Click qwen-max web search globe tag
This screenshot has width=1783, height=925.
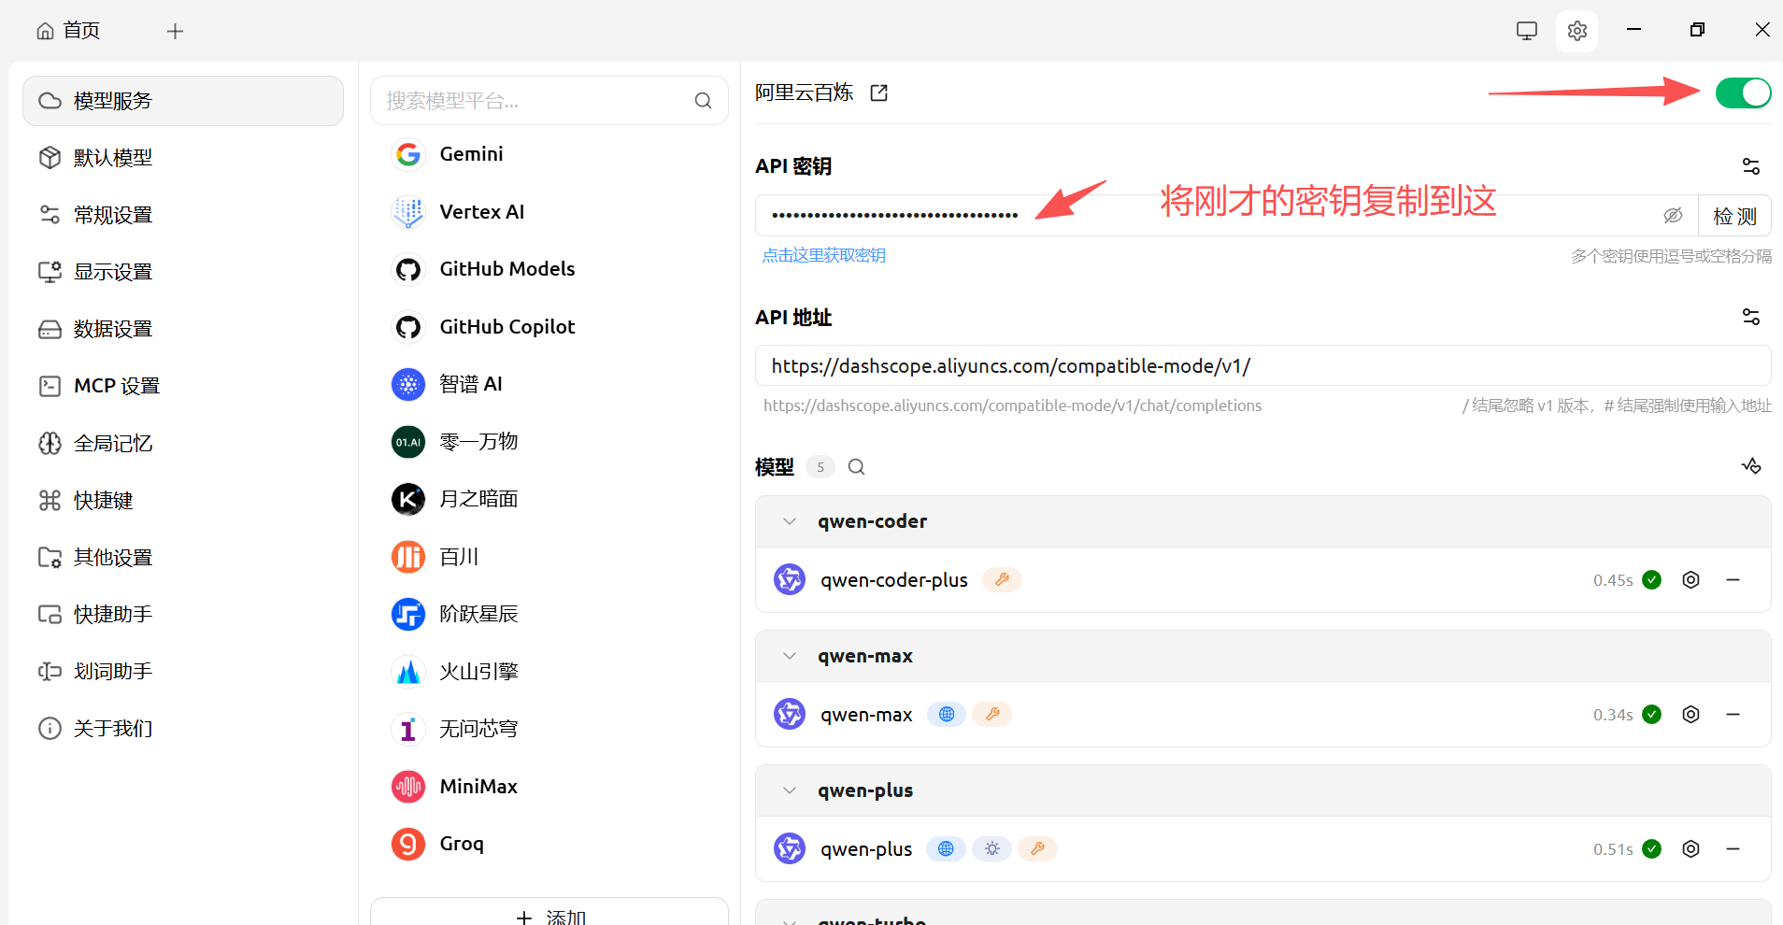coord(947,715)
